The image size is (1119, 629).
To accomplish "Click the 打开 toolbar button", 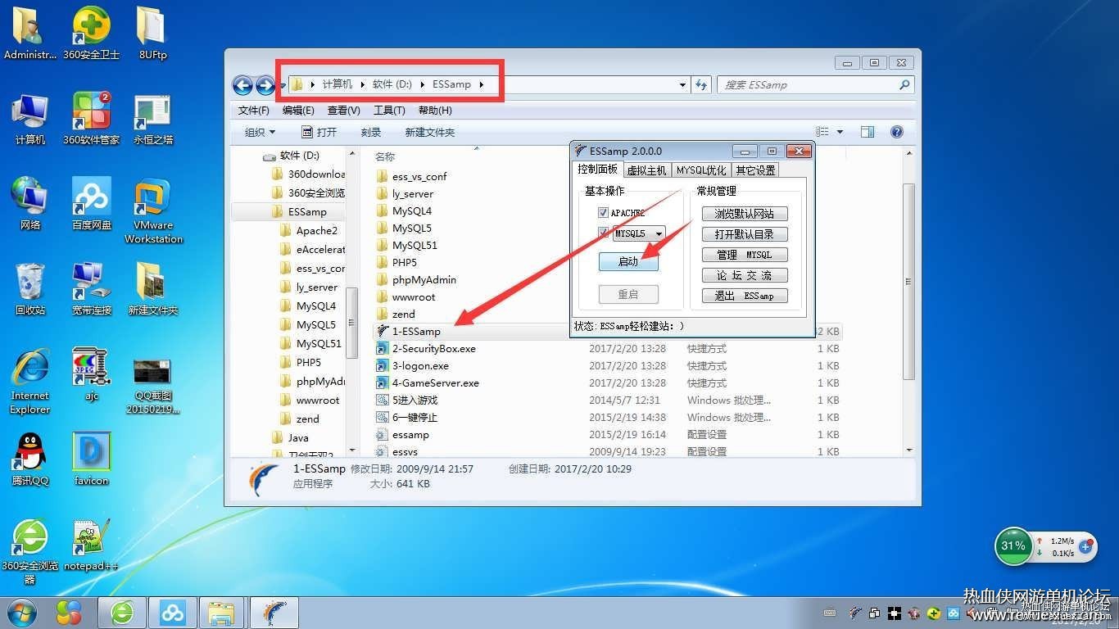I will point(319,132).
